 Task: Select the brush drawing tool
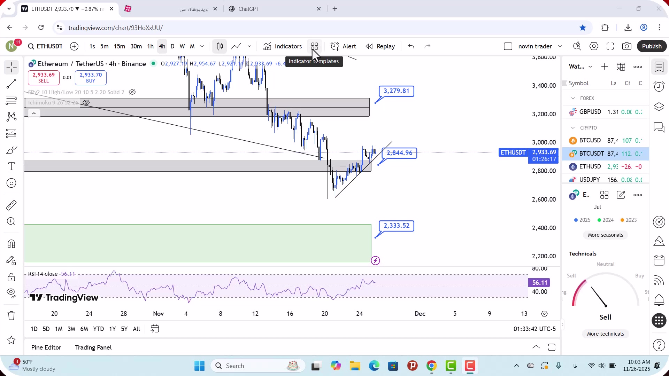point(11,150)
